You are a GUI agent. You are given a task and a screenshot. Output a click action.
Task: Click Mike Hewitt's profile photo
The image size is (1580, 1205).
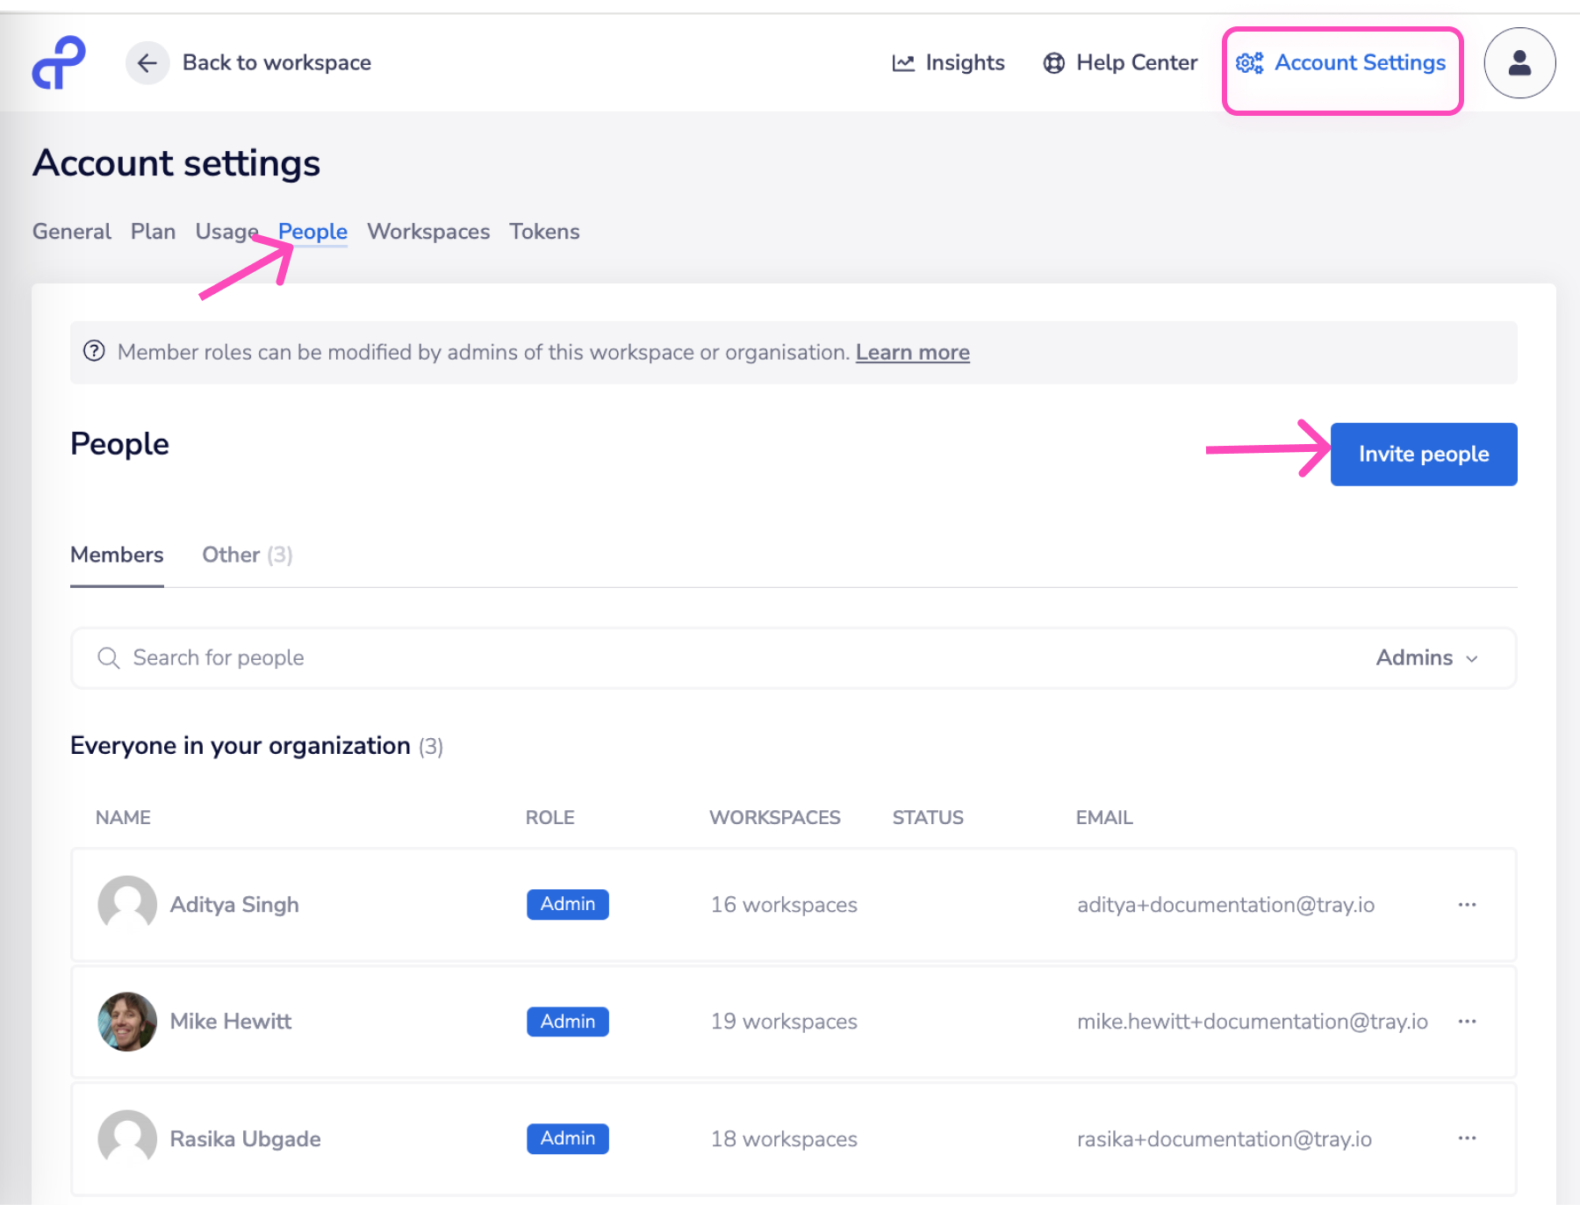127,1022
